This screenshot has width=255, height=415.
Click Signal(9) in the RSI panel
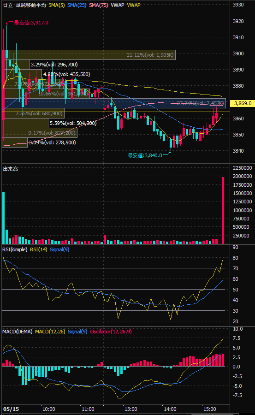pyautogui.click(x=59, y=249)
